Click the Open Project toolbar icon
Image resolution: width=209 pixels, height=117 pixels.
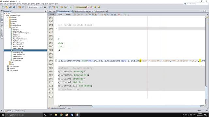click(x=10, y=7)
